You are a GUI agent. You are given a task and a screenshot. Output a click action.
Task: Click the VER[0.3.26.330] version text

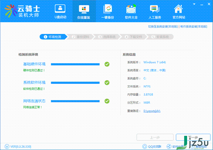(21, 146)
